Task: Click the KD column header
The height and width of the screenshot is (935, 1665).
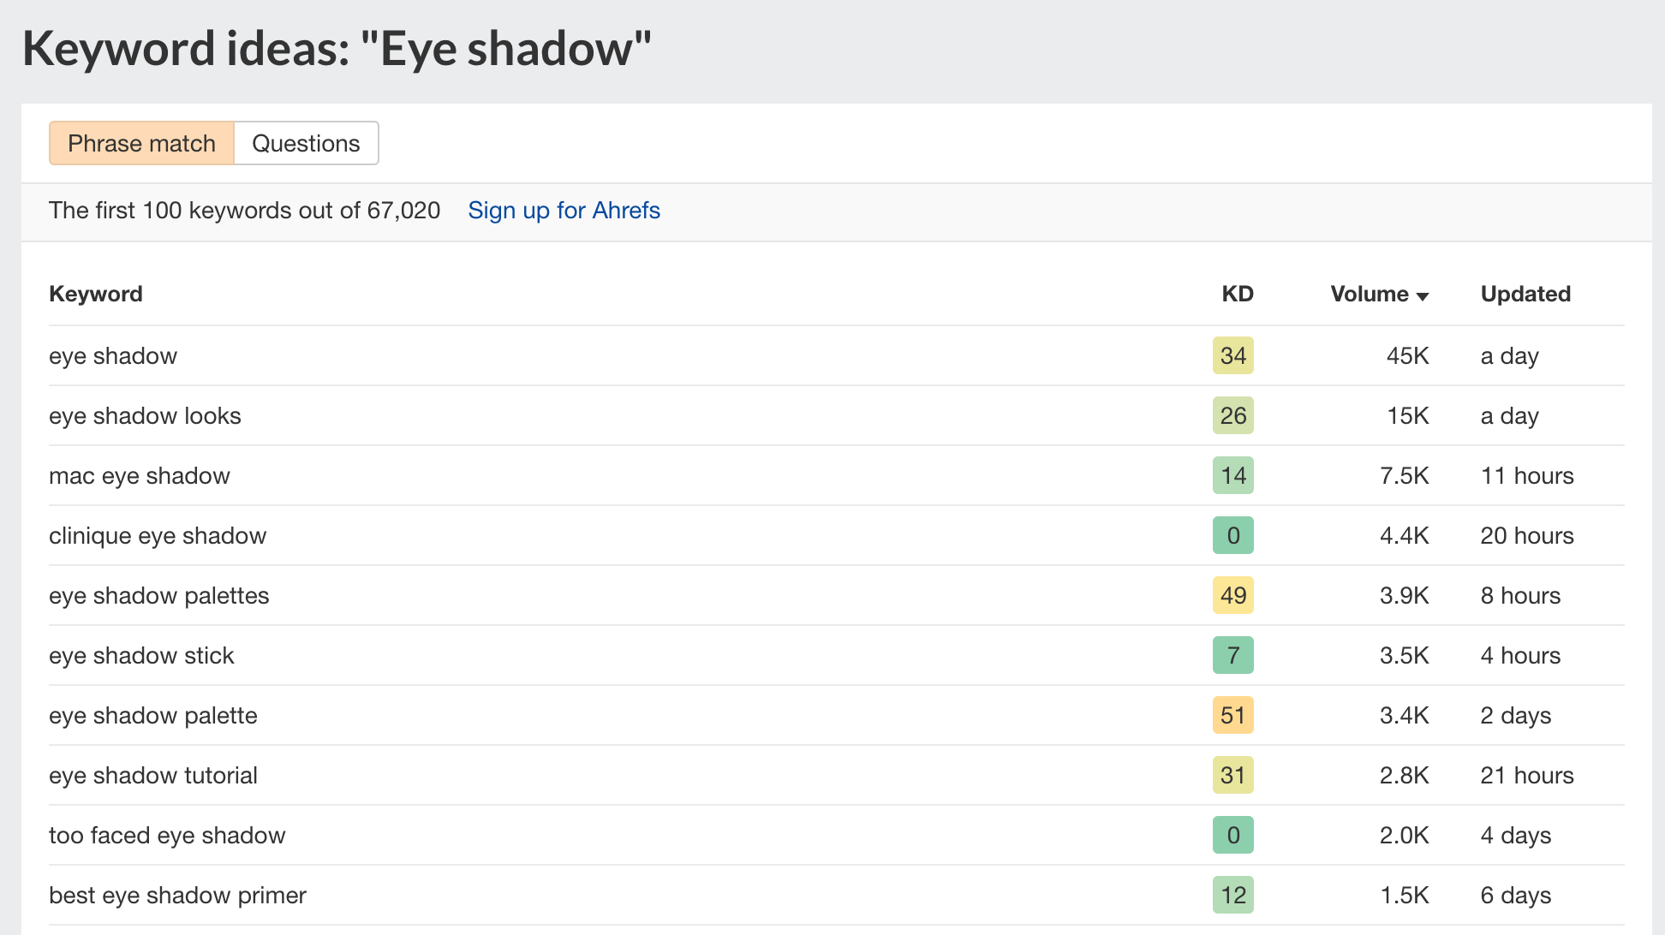Action: point(1237,294)
